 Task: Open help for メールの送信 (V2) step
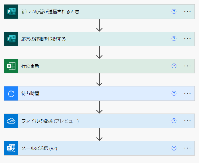[x=174, y=148]
